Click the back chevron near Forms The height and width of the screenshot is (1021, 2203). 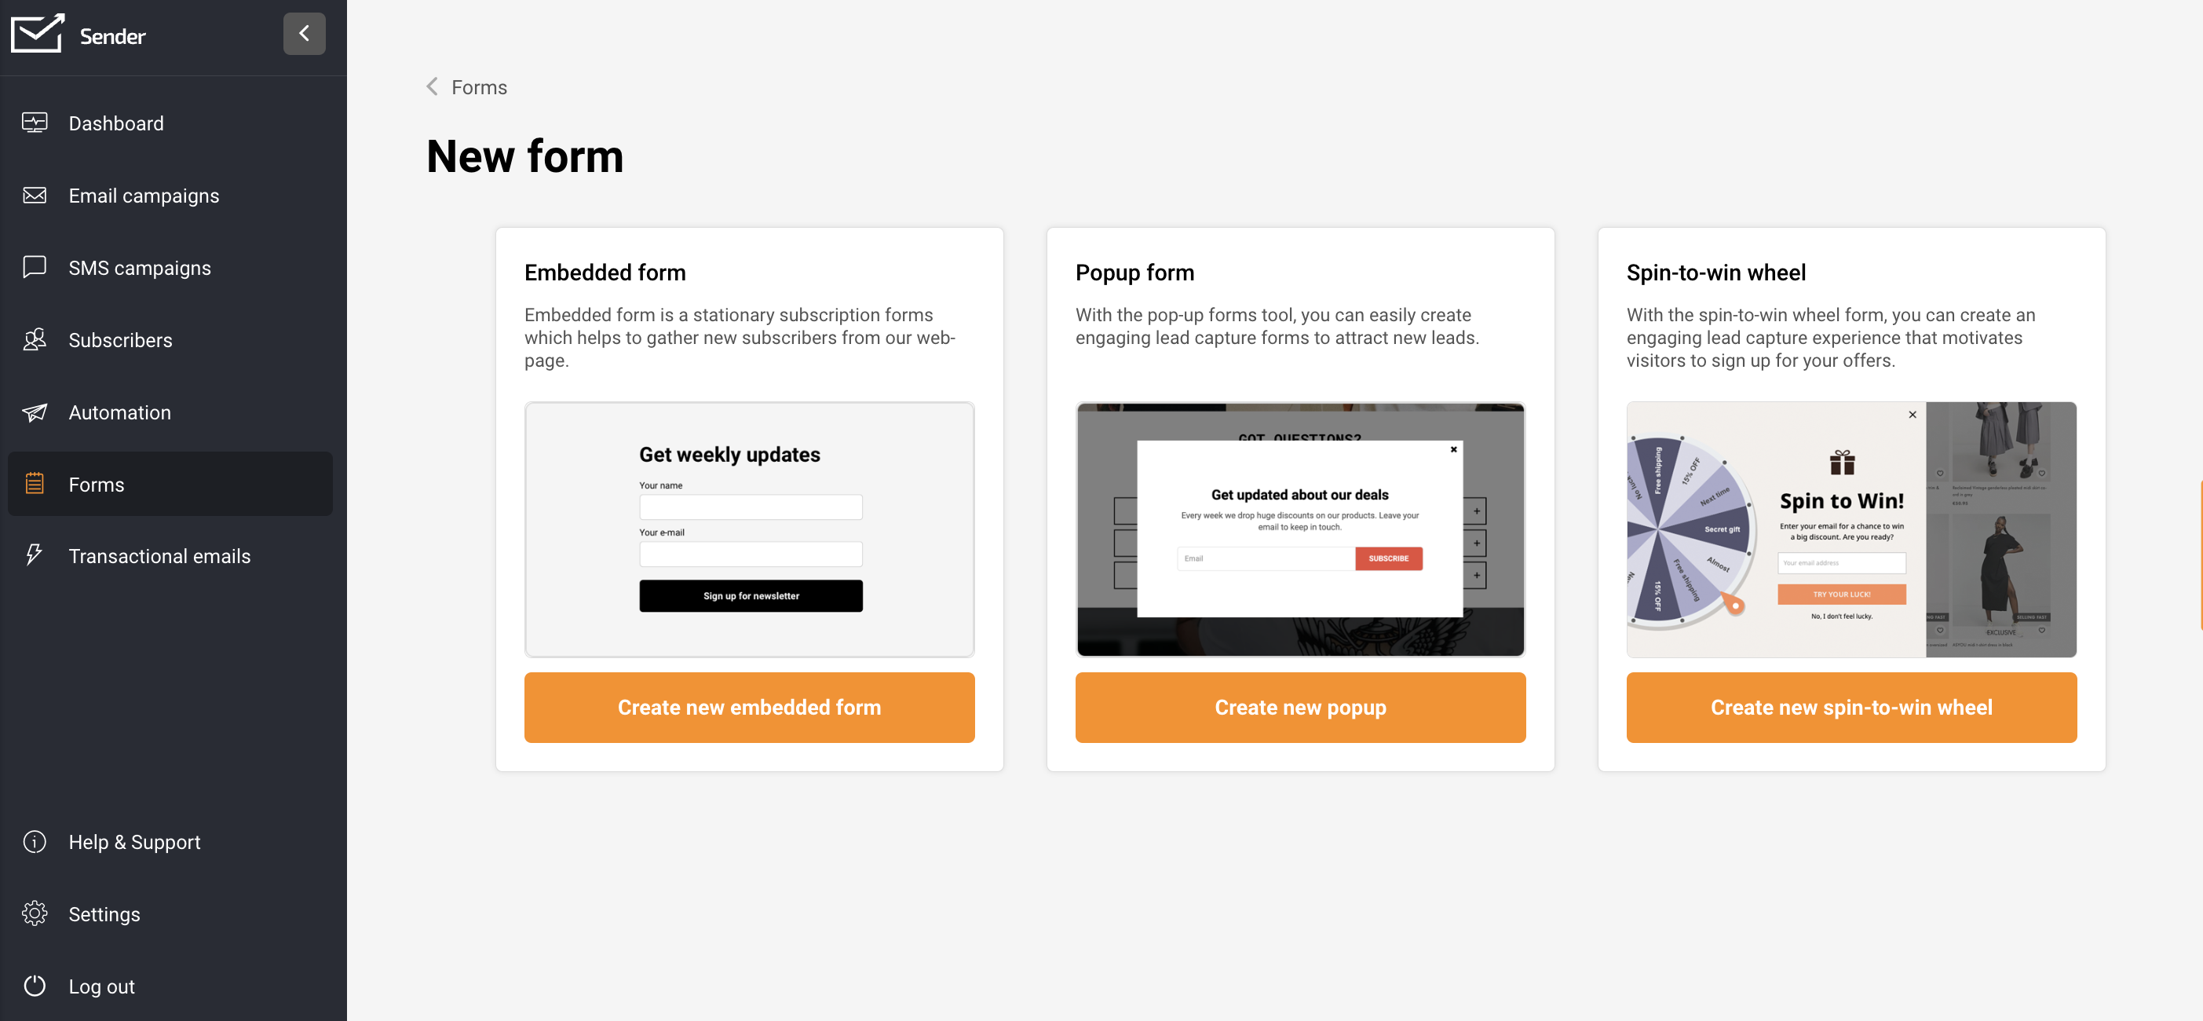431,87
